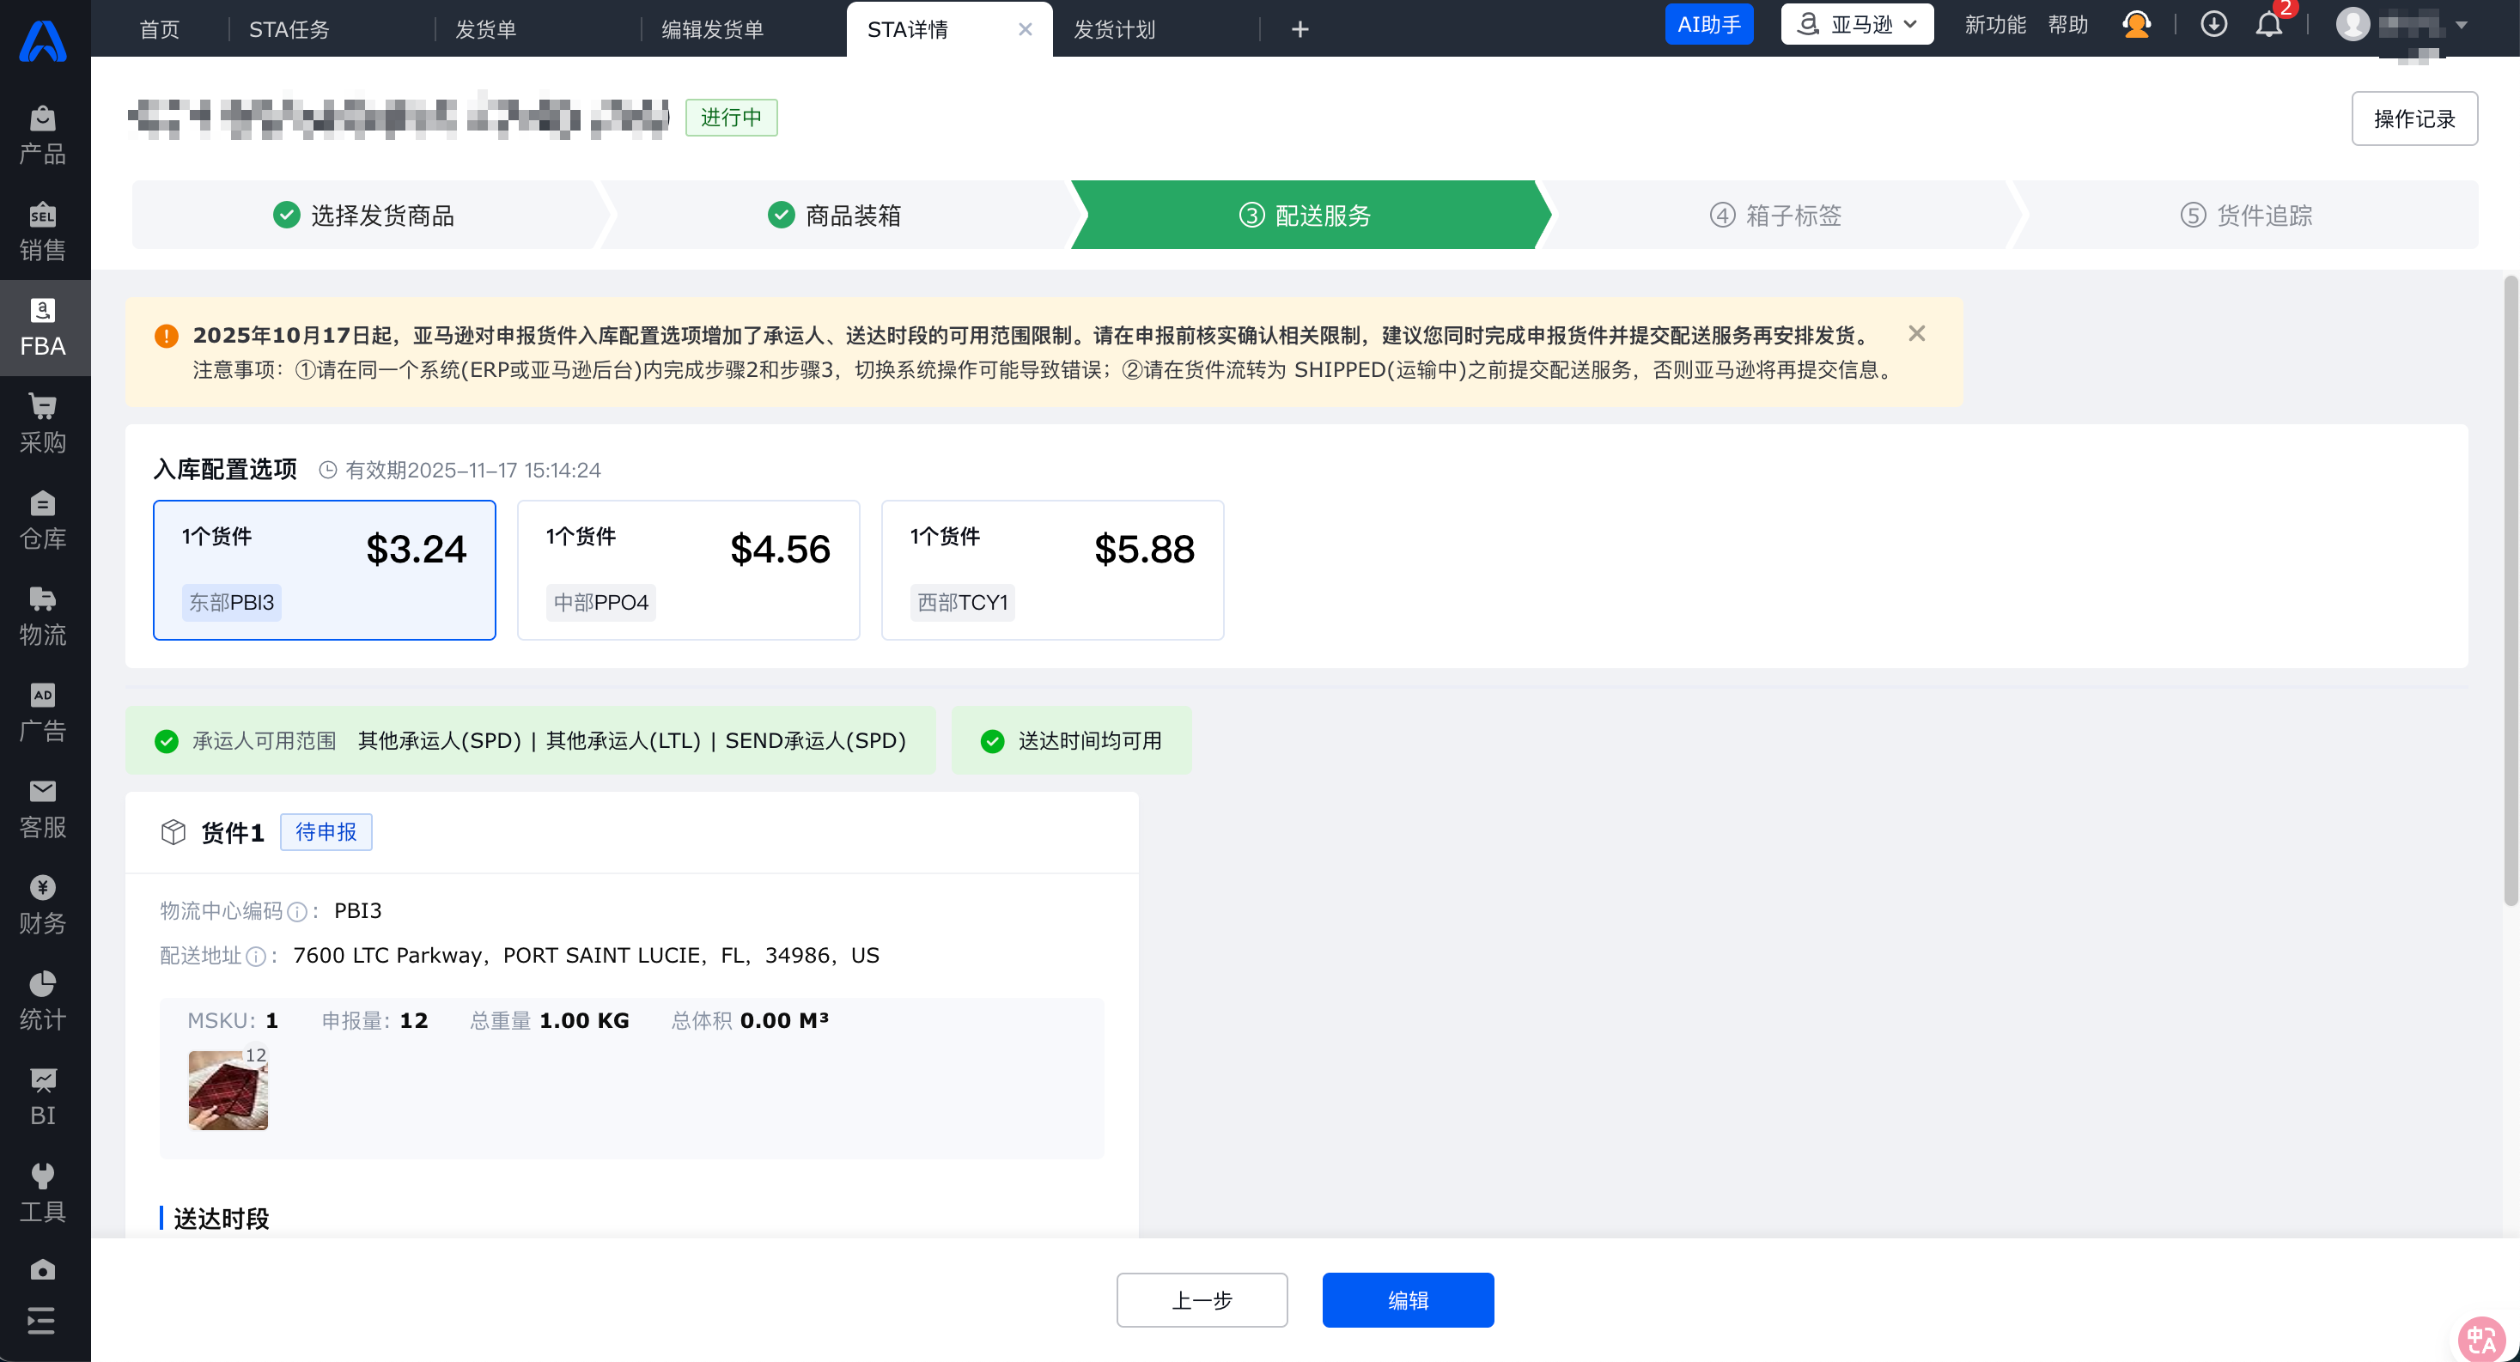Dismiss the yellow notice banner
The width and height of the screenshot is (2520, 1362).
point(1916,334)
